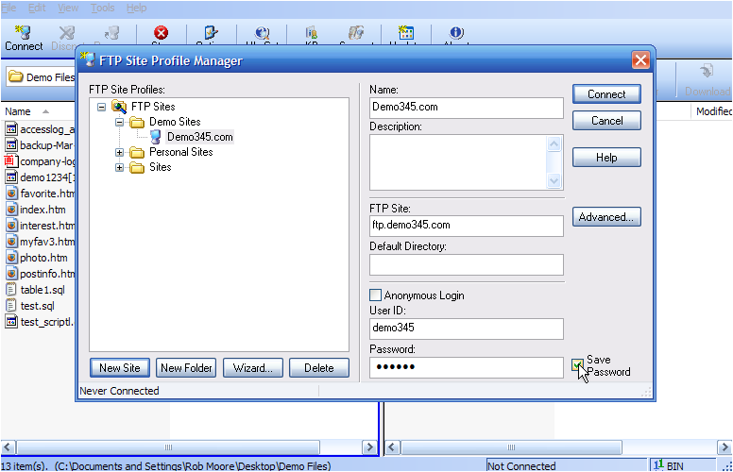Close the FTP Site Profile Manager dialog
Screen dimensions: 733x472
pyautogui.click(x=640, y=60)
